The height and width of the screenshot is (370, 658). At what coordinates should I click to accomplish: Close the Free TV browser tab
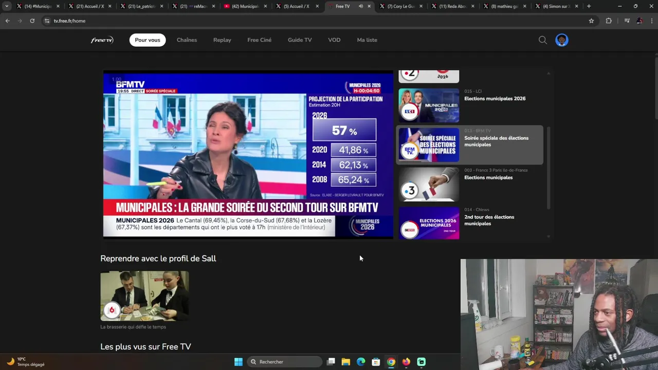coord(369,6)
